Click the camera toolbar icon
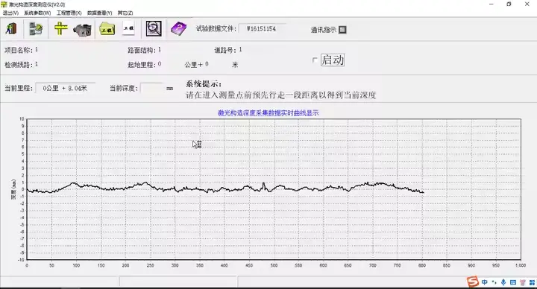This screenshot has width=537, height=289. point(82,29)
